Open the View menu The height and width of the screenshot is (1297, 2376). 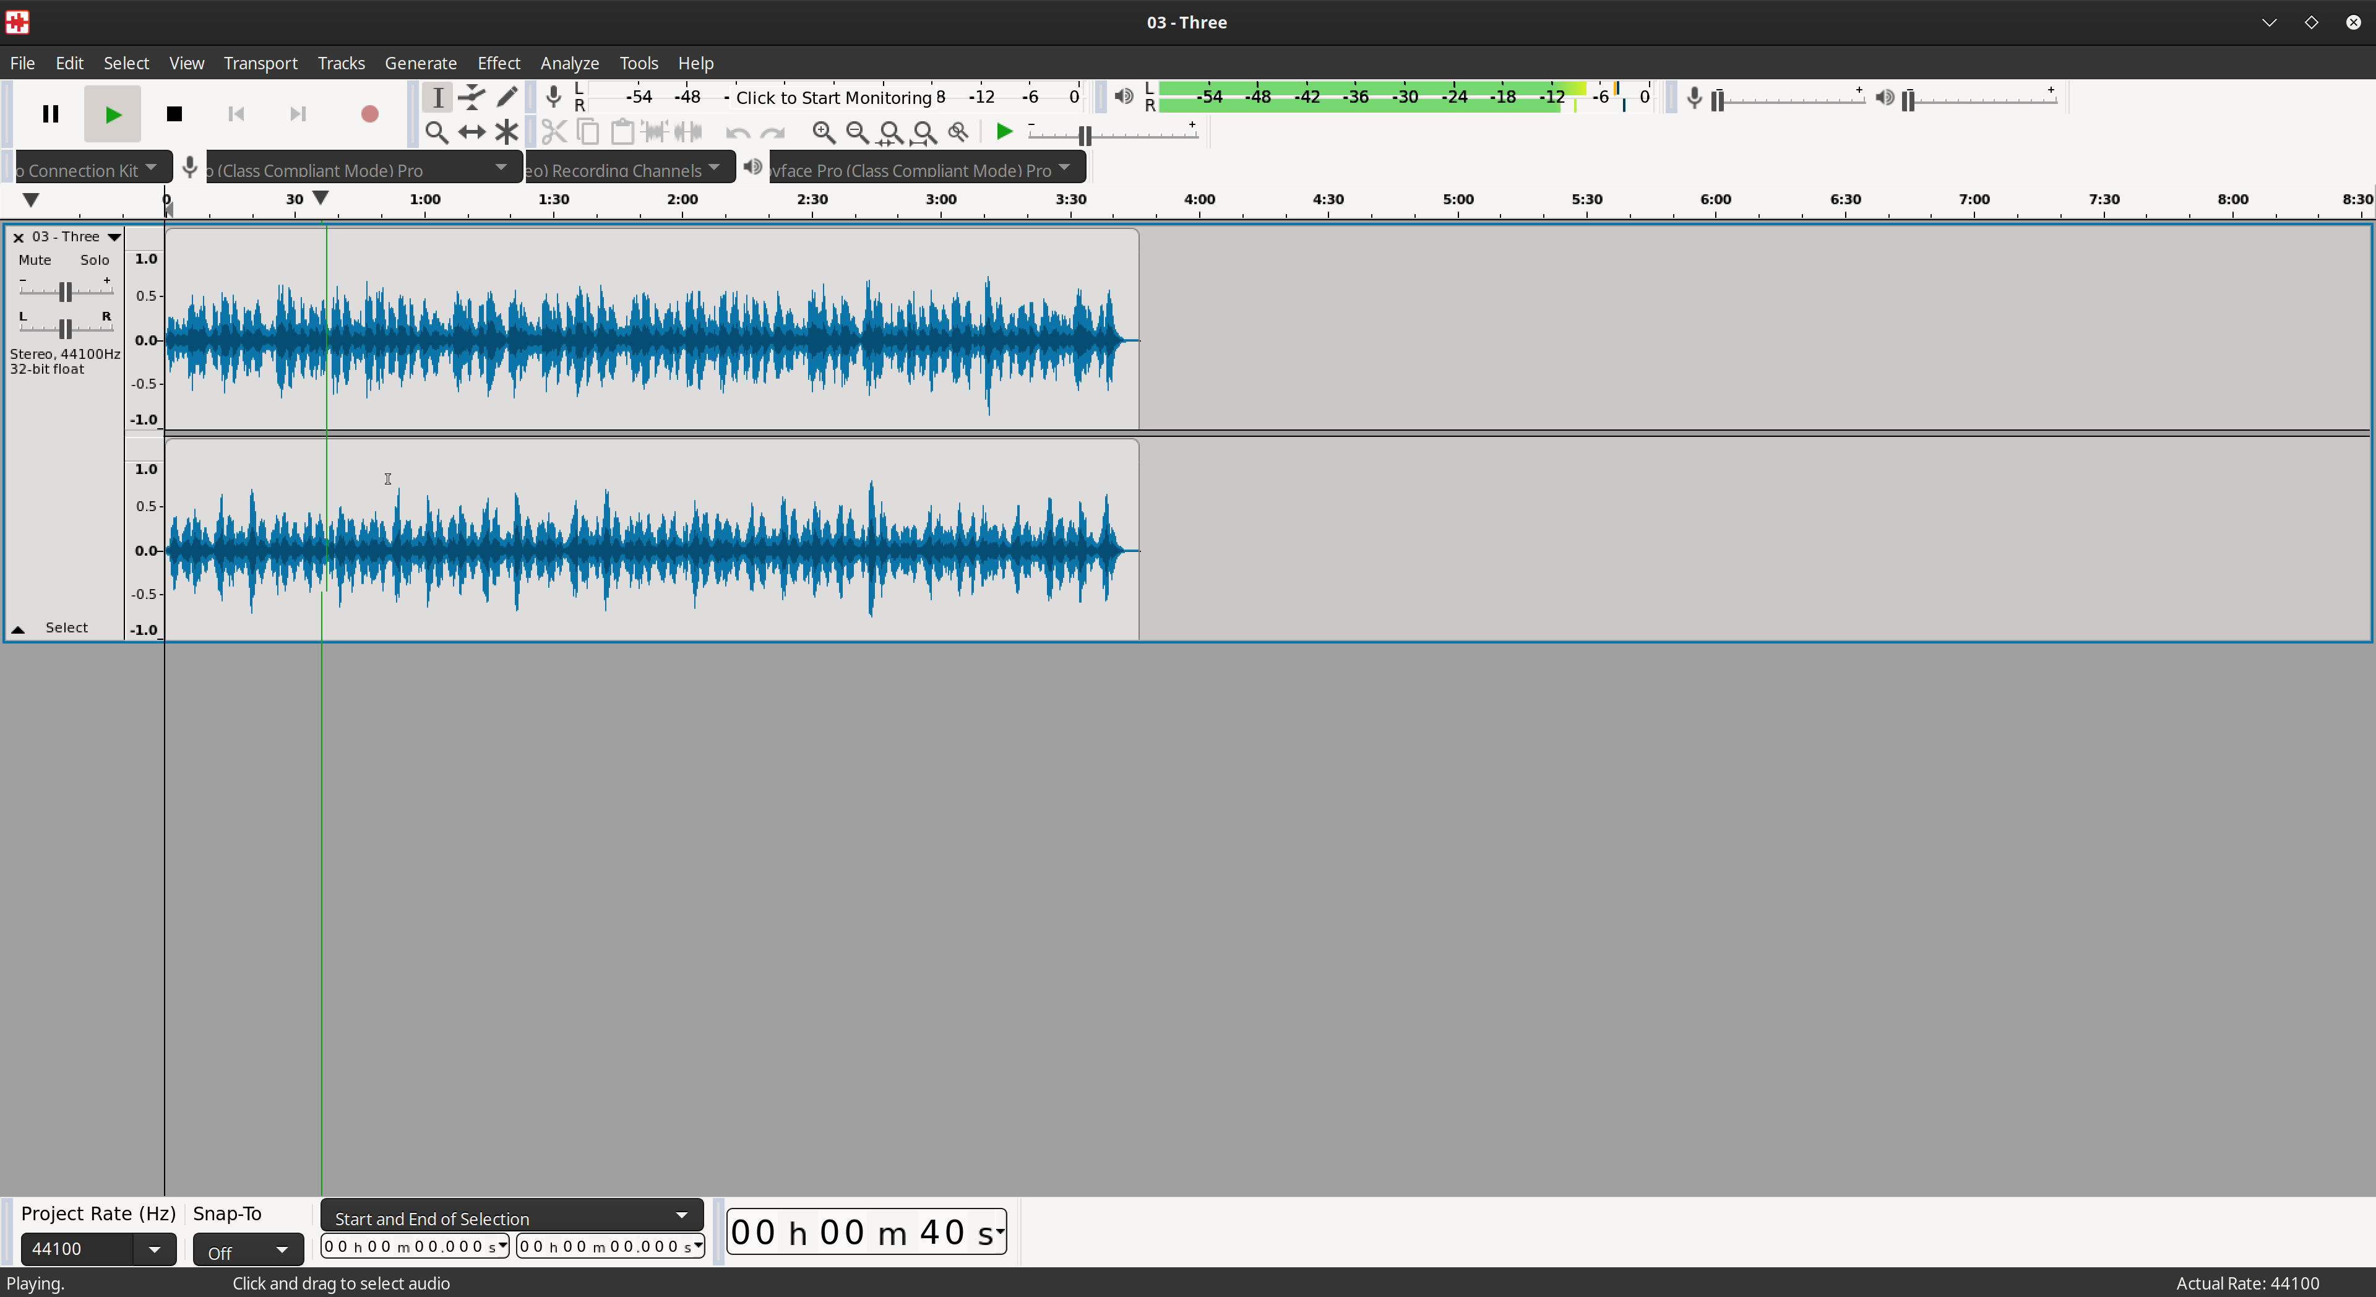(186, 62)
